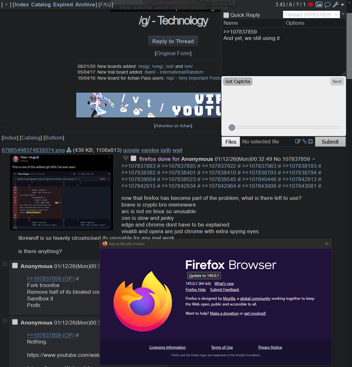Close the Quick Reply panel with the X

point(343,14)
